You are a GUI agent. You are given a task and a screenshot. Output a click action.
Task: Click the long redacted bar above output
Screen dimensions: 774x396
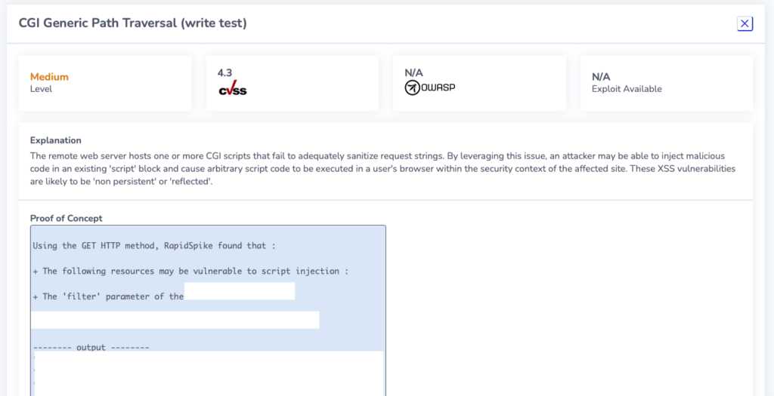[175, 320]
